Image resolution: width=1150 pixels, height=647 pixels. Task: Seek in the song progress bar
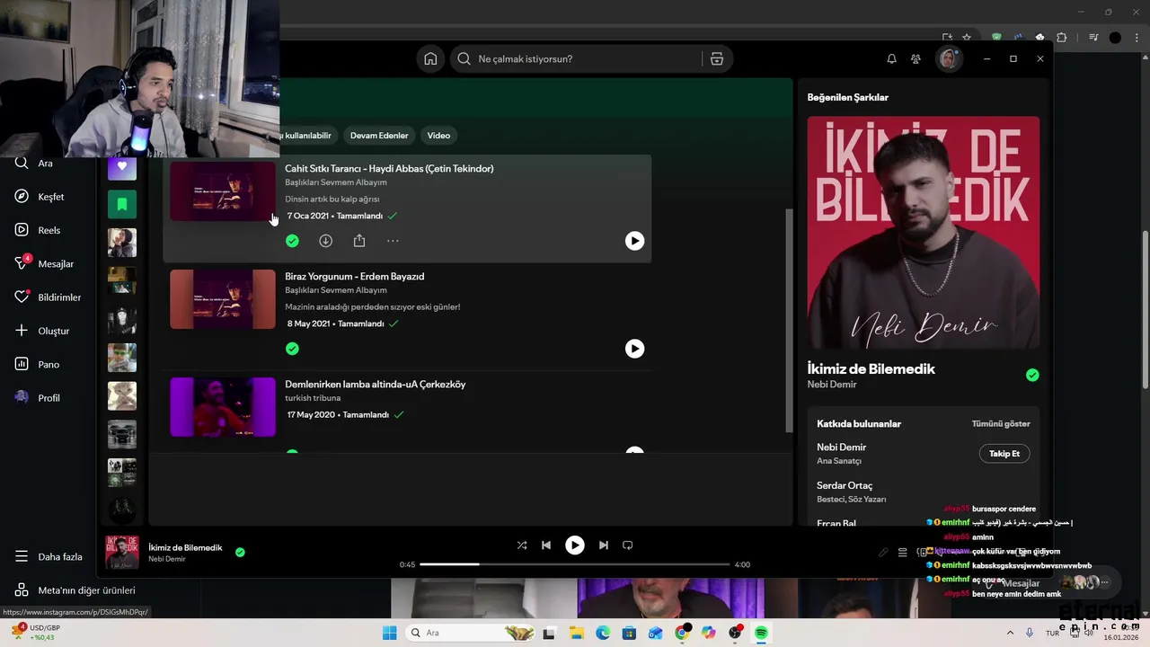(x=575, y=564)
